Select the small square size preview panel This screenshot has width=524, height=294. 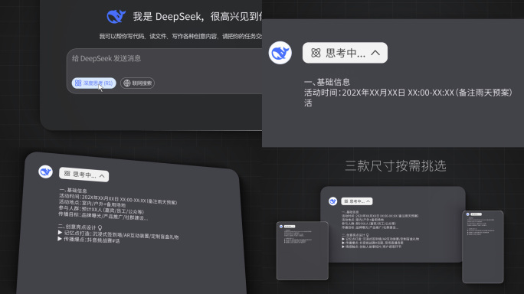pyautogui.click(x=303, y=250)
